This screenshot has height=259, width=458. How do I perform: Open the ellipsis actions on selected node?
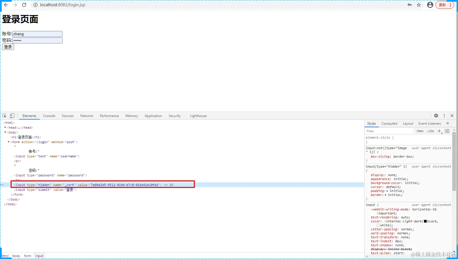pyautogui.click(x=2, y=185)
